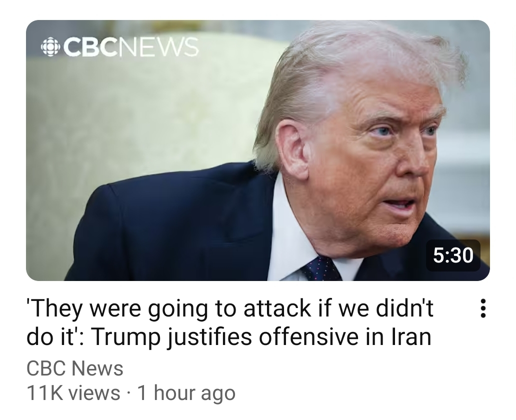This screenshot has height=420, width=516.
Task: Expand video actions via vertical dots
Action: point(483,308)
